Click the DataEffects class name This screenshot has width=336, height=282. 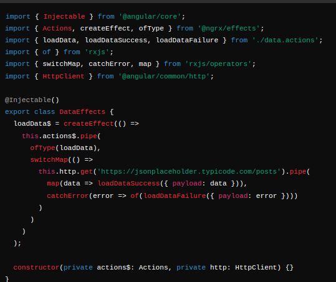[x=82, y=112]
